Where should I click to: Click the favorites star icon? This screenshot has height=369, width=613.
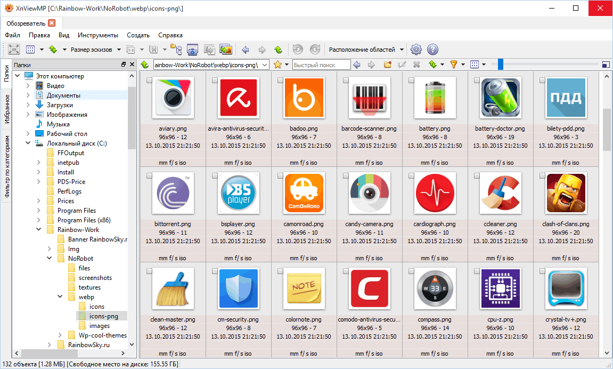pos(277,65)
